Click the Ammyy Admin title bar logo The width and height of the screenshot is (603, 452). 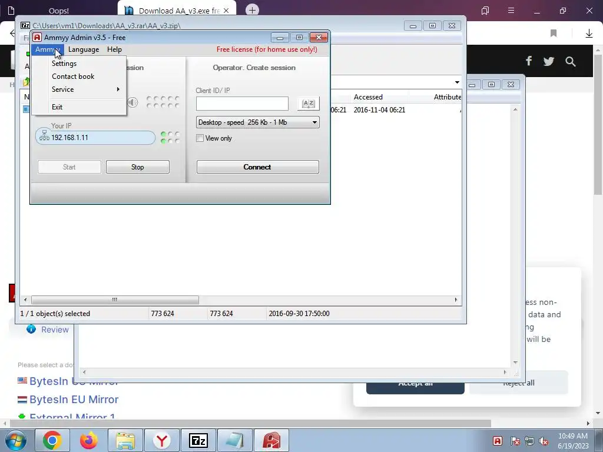(x=37, y=37)
